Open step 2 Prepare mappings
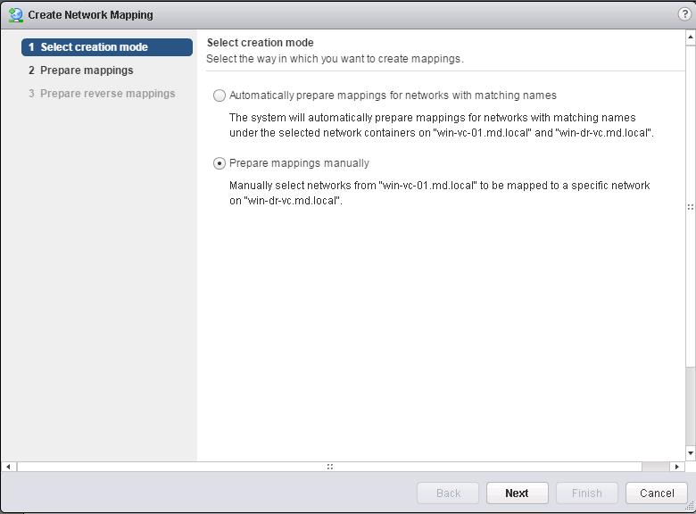Image resolution: width=696 pixels, height=514 pixels. tap(81, 70)
